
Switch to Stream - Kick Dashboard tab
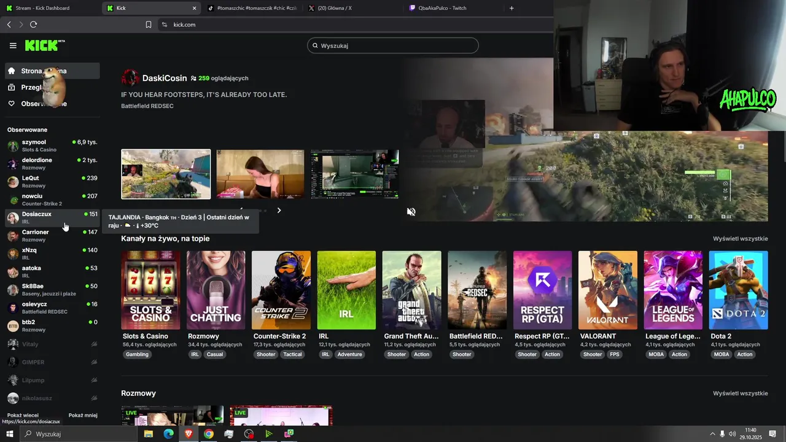tap(49, 8)
